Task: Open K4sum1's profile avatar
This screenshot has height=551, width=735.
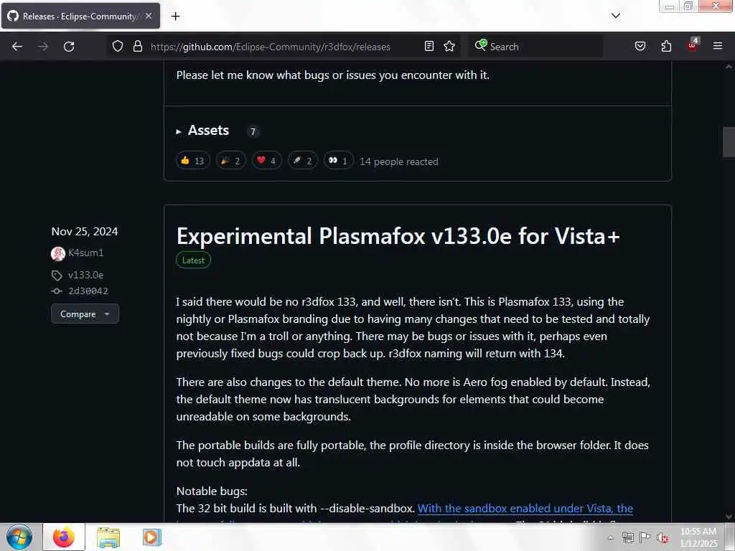Action: click(x=58, y=253)
